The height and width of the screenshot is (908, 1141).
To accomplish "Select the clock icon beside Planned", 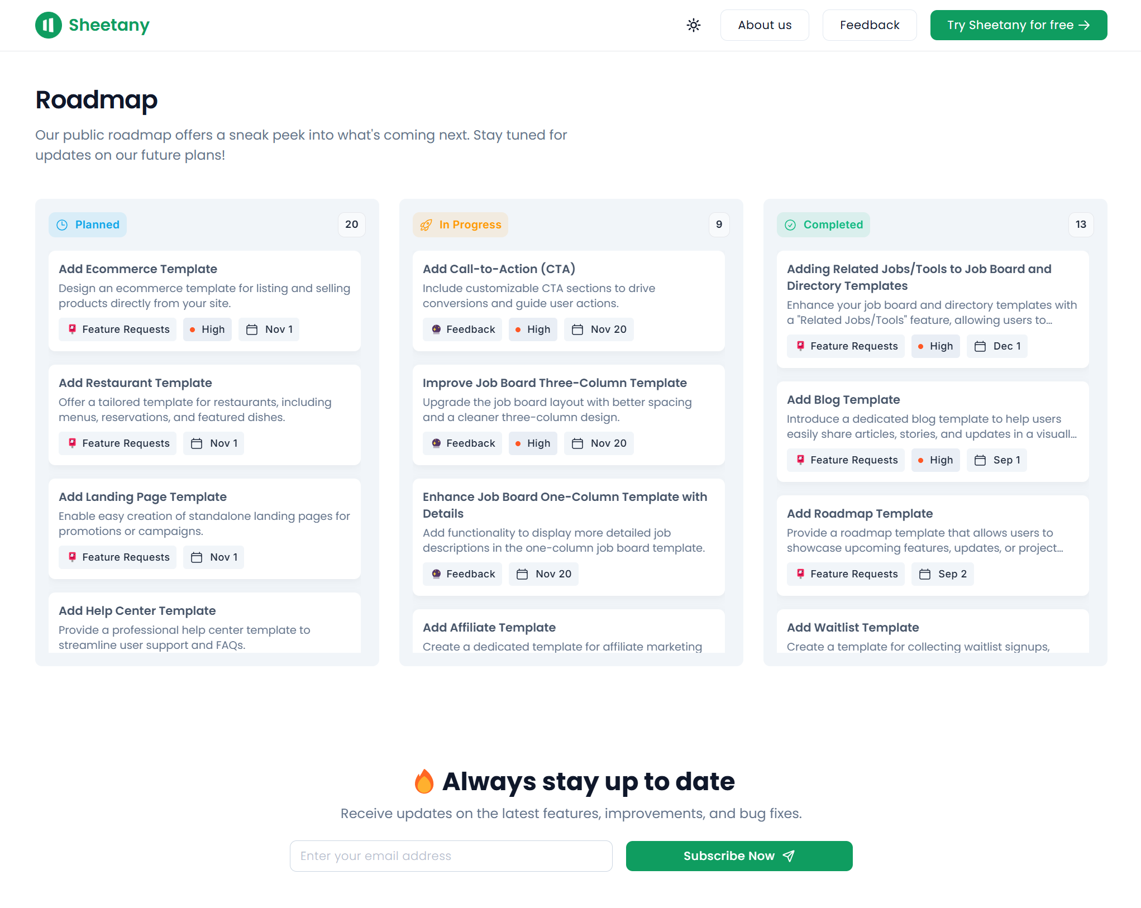I will point(63,224).
